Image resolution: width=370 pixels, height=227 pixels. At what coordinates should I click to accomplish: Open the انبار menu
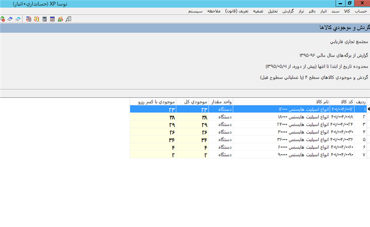(x=323, y=11)
